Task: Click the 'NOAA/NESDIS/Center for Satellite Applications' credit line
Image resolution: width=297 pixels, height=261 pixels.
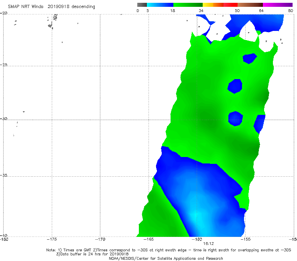Action: click(x=166, y=259)
